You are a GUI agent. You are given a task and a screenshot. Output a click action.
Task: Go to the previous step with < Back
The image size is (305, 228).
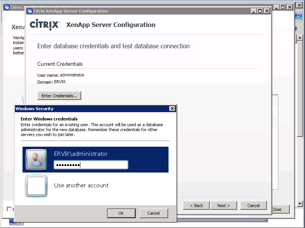tap(196, 206)
